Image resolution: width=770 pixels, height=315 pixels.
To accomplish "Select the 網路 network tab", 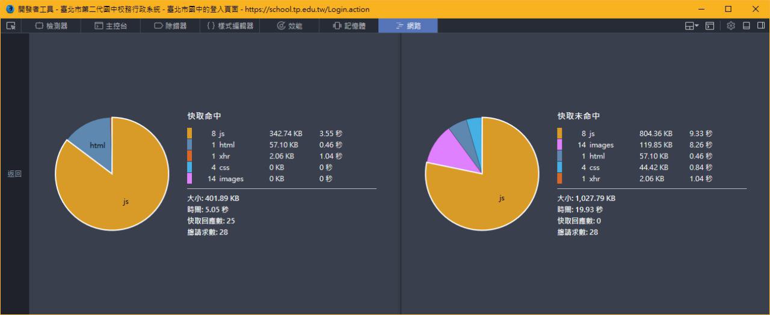I will click(x=408, y=26).
